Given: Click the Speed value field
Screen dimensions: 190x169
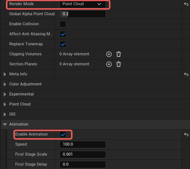Looking at the screenshot, I should (x=83, y=144).
